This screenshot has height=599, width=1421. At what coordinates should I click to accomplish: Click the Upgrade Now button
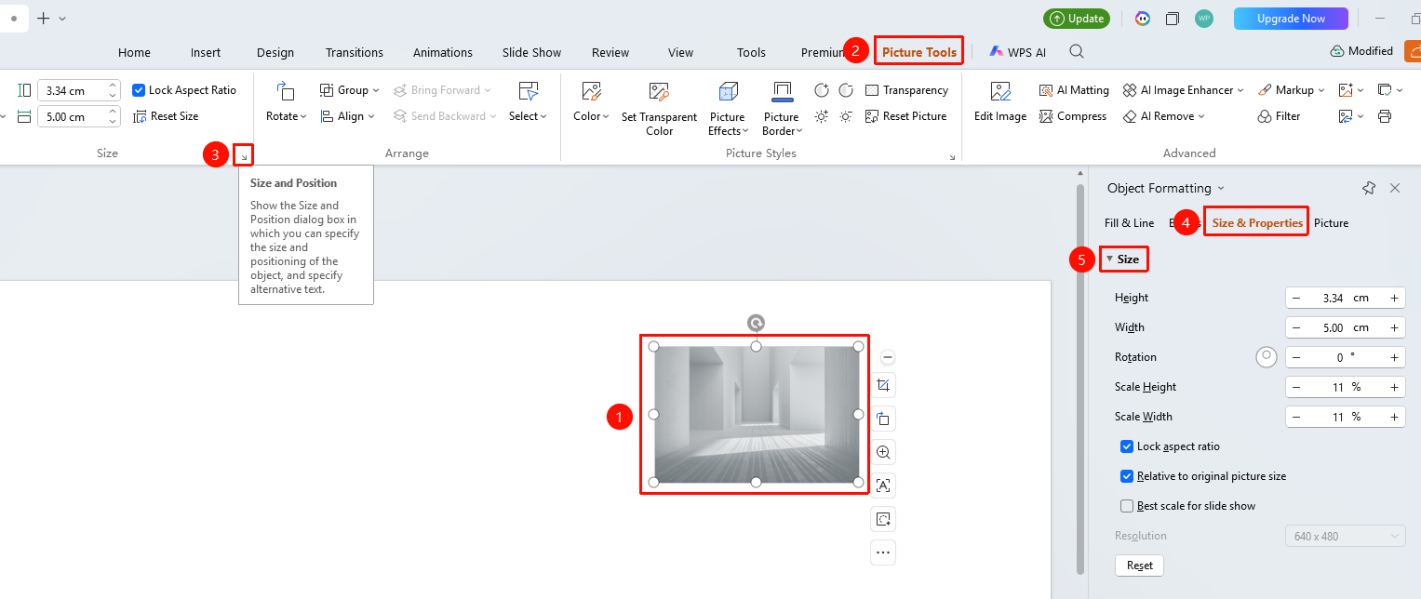[x=1291, y=19]
